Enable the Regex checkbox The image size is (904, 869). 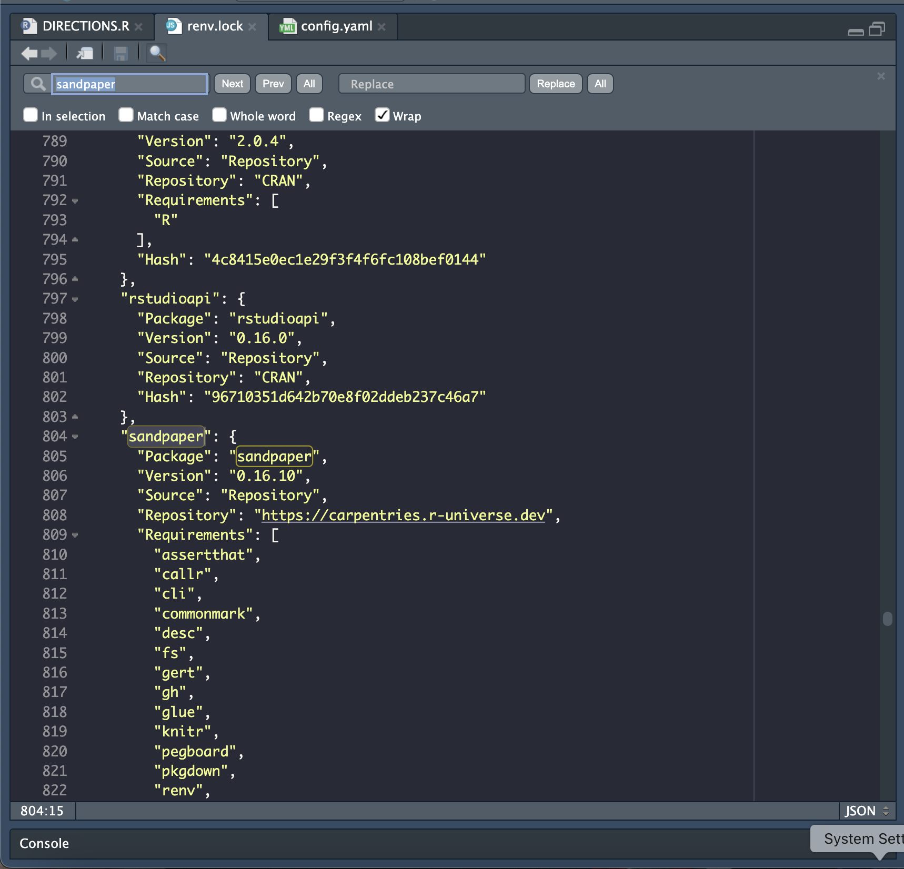[316, 115]
